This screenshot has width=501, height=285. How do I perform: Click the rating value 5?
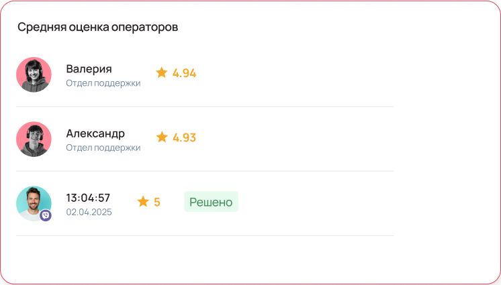click(157, 201)
